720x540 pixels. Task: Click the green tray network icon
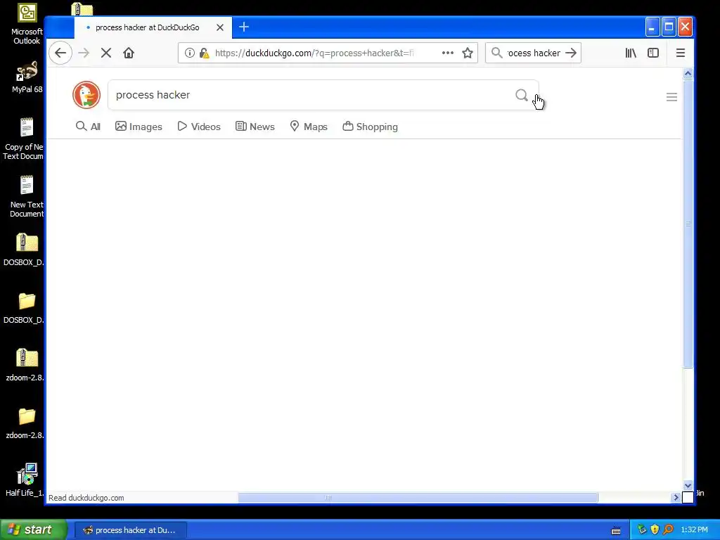tap(642, 529)
